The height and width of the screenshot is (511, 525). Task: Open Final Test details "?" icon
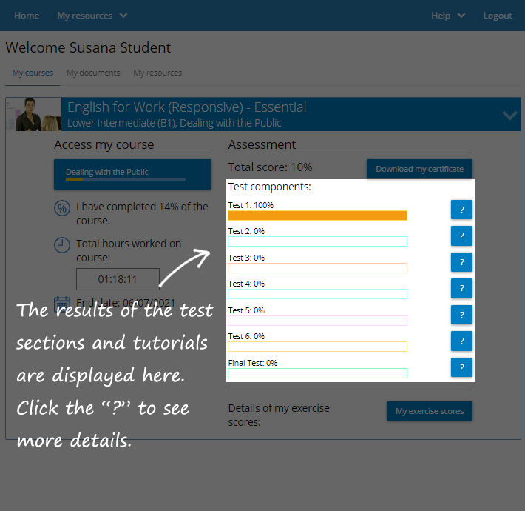point(461,367)
